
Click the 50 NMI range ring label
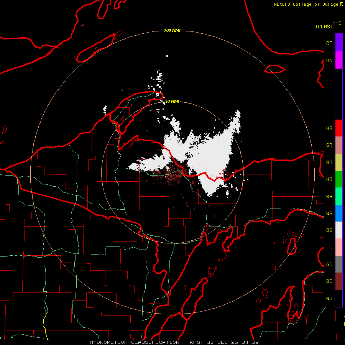pyautogui.click(x=172, y=101)
